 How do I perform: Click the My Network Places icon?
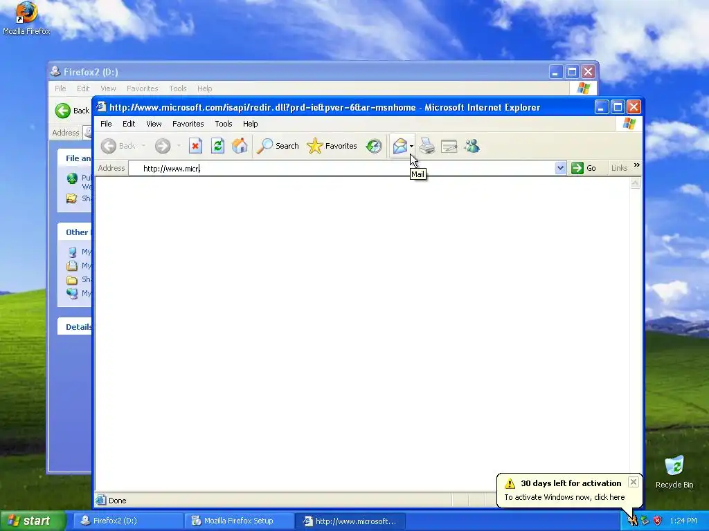(72, 293)
